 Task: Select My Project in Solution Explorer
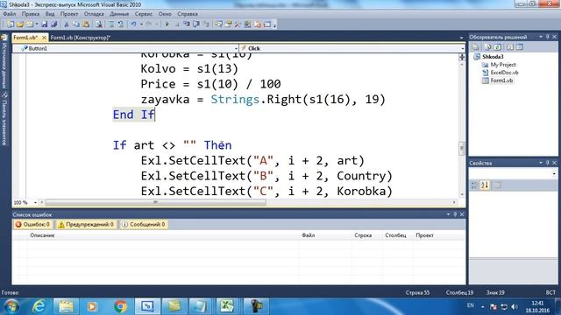503,65
